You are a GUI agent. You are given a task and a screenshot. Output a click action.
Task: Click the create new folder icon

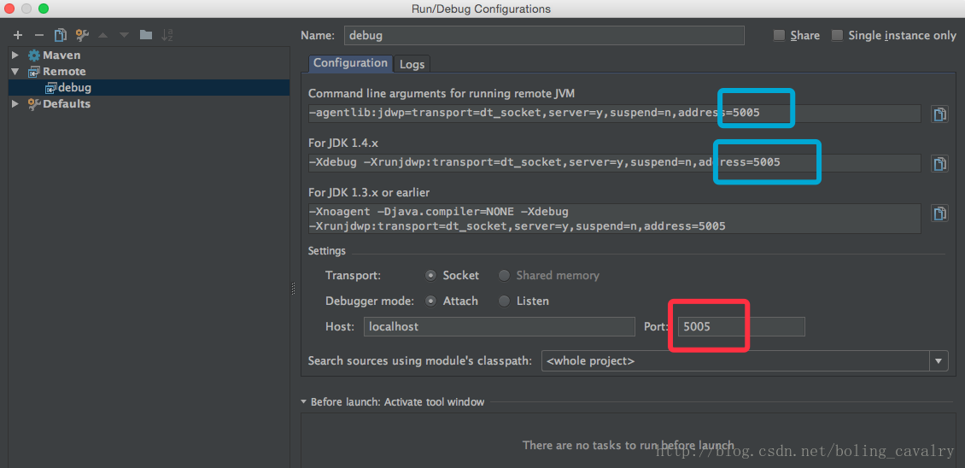pyautogui.click(x=146, y=35)
